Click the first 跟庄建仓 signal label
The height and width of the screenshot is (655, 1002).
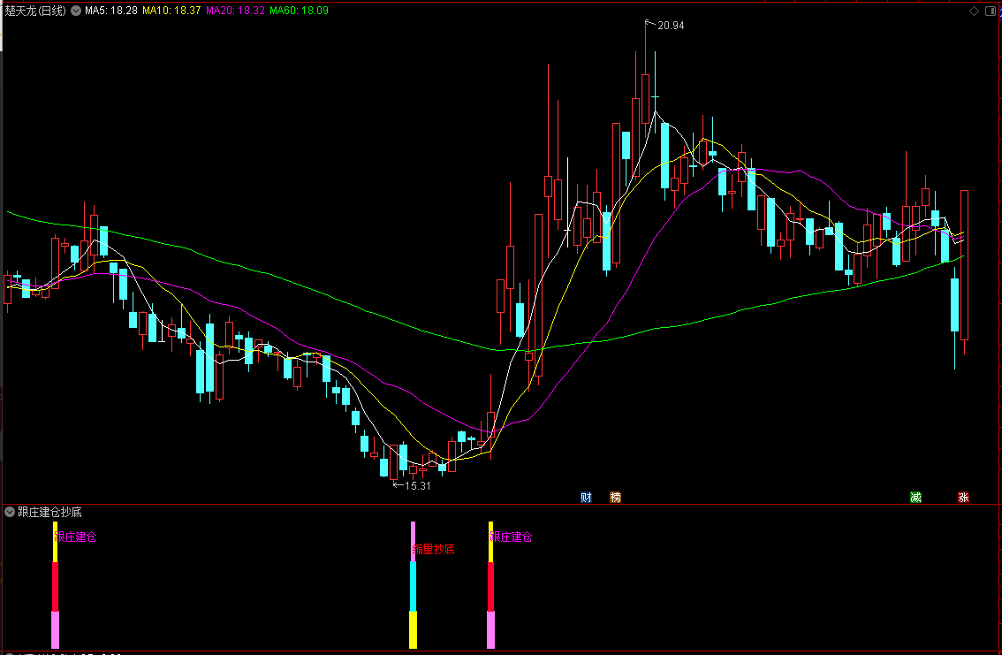click(75, 537)
